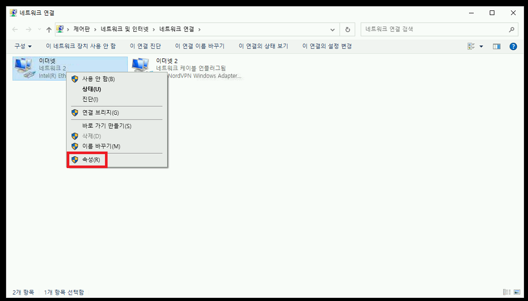Click the Back navigation arrow
The width and height of the screenshot is (528, 301).
[15, 29]
